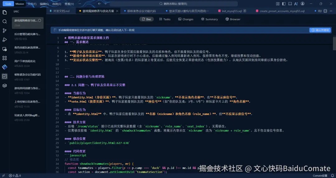This screenshot has height=178, width=336.
Task: Open the 文件(F) menu
Action: (x=32, y=4)
